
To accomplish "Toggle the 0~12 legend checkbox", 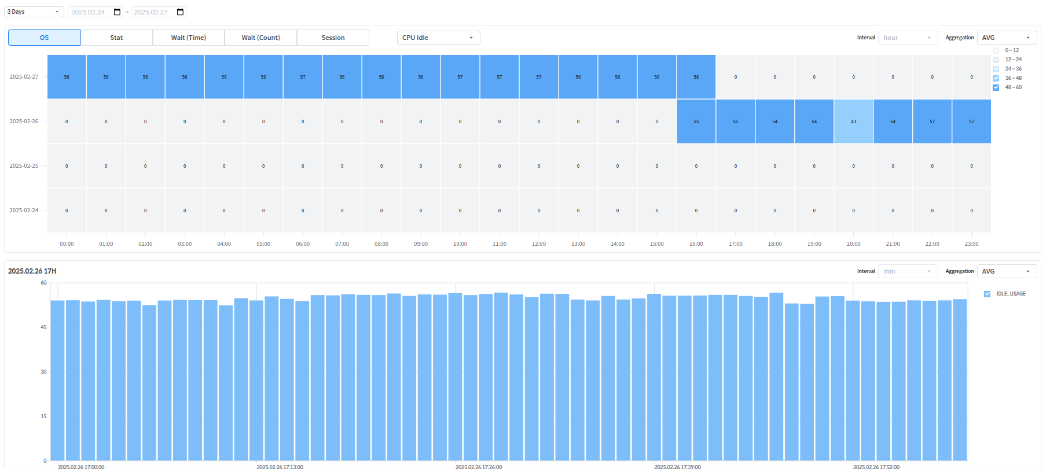I will [996, 50].
